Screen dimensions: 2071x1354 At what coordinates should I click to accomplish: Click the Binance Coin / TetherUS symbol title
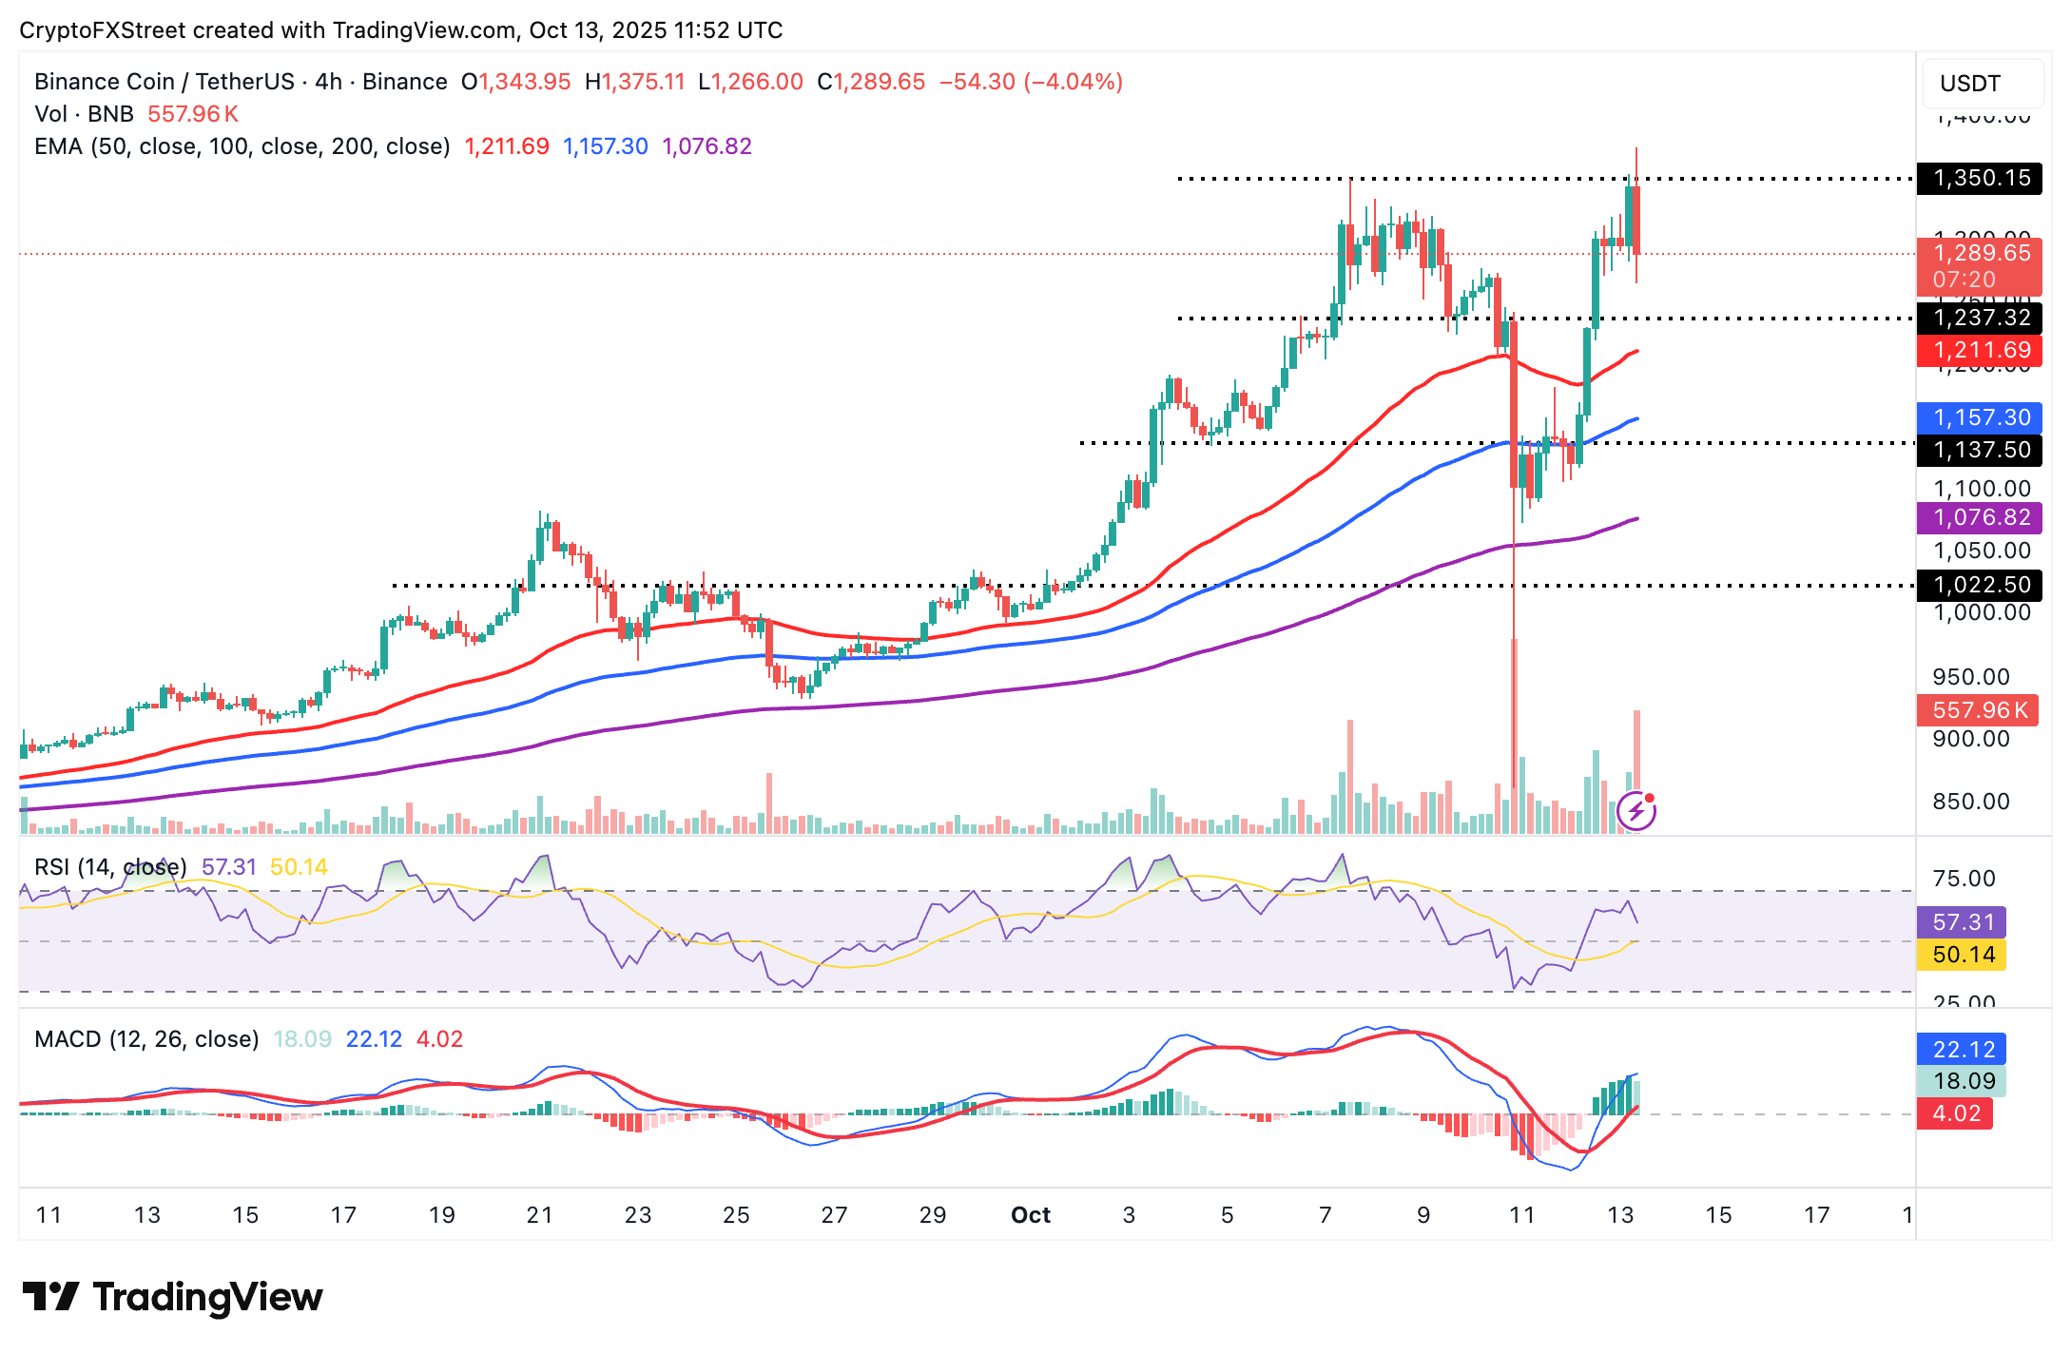(241, 82)
